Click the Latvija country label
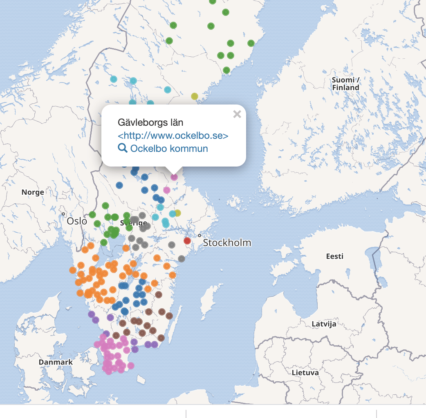 pyautogui.click(x=324, y=324)
